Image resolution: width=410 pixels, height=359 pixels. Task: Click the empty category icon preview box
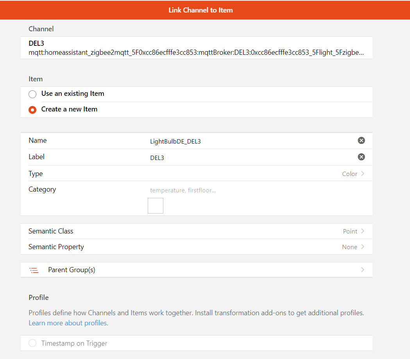click(x=155, y=206)
